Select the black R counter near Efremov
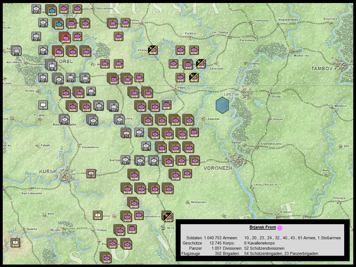Image resolution: width=356 pixels, height=267 pixels. click(x=153, y=50)
